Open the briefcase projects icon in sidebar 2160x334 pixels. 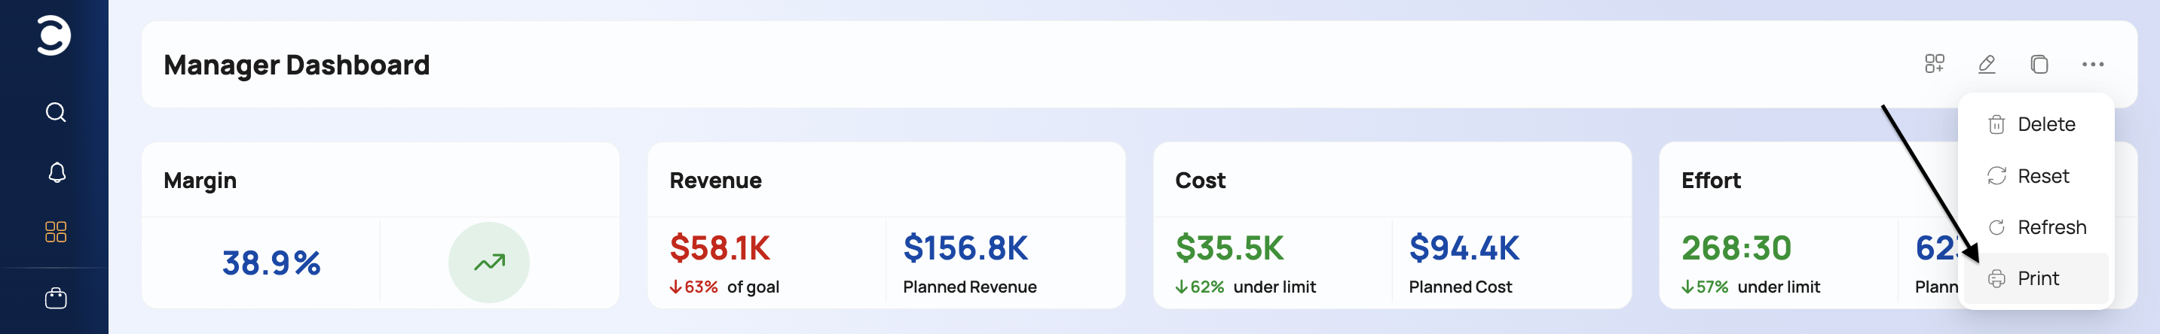[x=55, y=298]
